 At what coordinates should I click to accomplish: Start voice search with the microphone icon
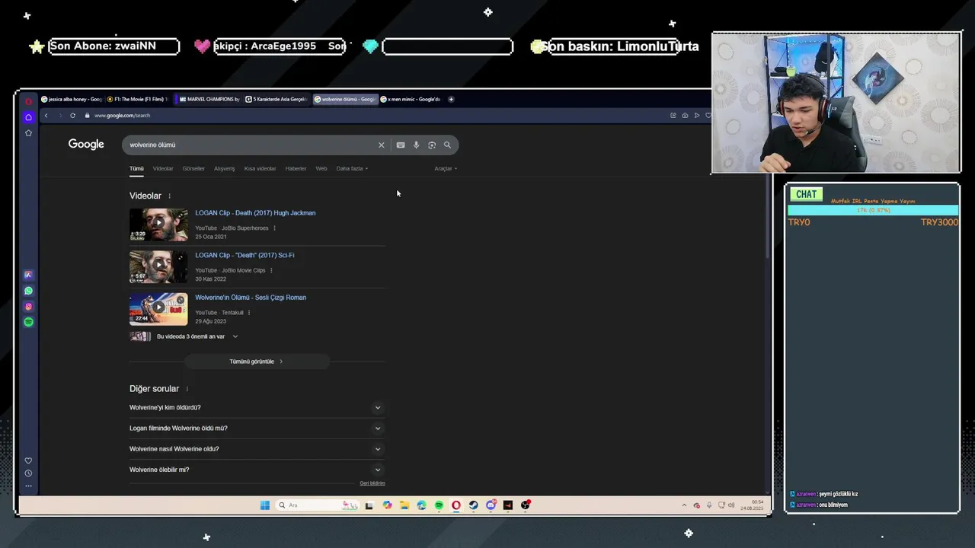pyautogui.click(x=416, y=145)
